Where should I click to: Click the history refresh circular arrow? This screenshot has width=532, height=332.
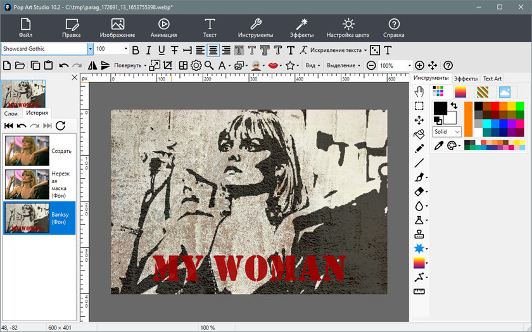coord(60,125)
